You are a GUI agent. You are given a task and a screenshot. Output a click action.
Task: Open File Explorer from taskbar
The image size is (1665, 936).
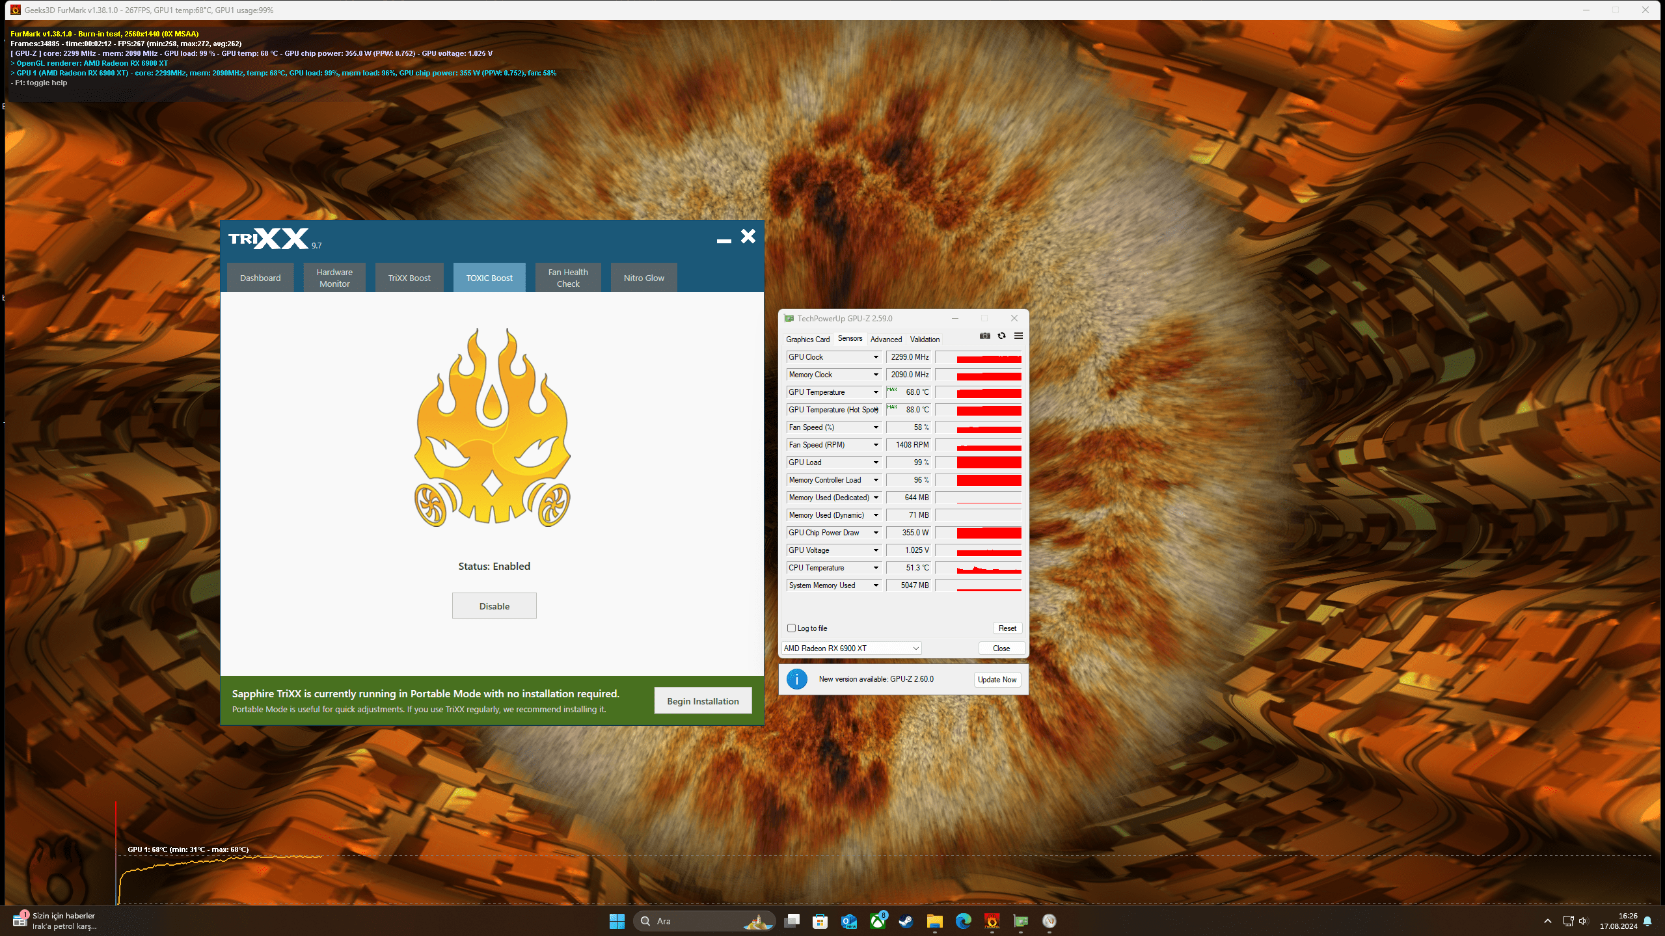click(934, 921)
